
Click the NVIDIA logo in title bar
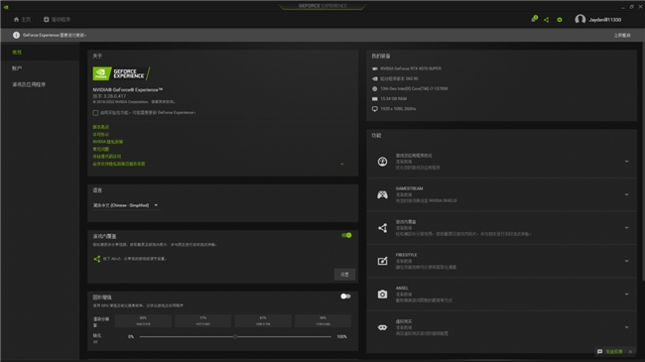[6, 7]
